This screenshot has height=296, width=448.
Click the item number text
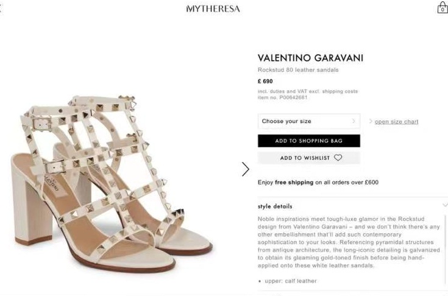click(x=283, y=97)
